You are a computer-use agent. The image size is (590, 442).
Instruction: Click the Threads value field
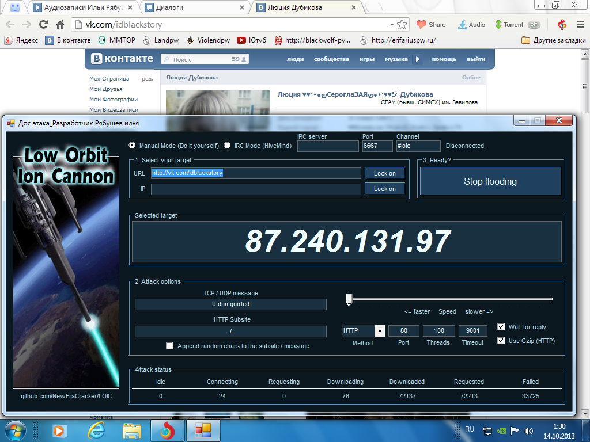pos(438,331)
